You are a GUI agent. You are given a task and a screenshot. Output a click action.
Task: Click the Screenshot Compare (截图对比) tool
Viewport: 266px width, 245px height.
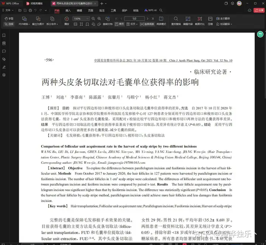click(200, 21)
